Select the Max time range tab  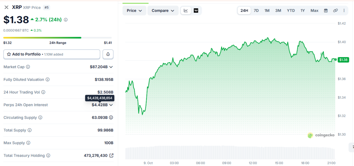pos(314,11)
